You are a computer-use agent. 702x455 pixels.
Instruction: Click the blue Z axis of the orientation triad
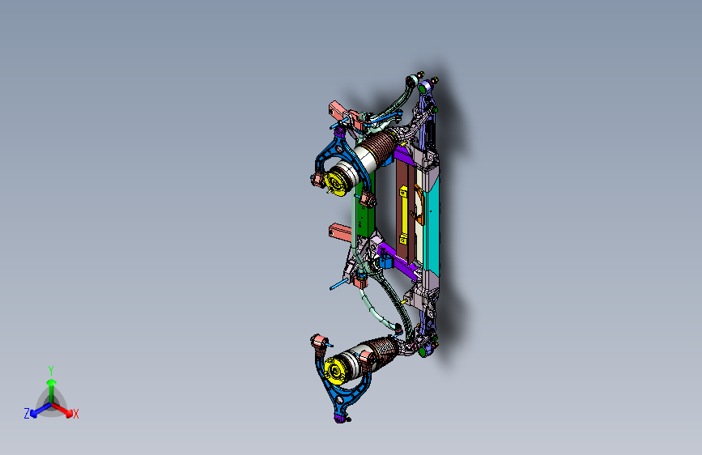coord(40,410)
